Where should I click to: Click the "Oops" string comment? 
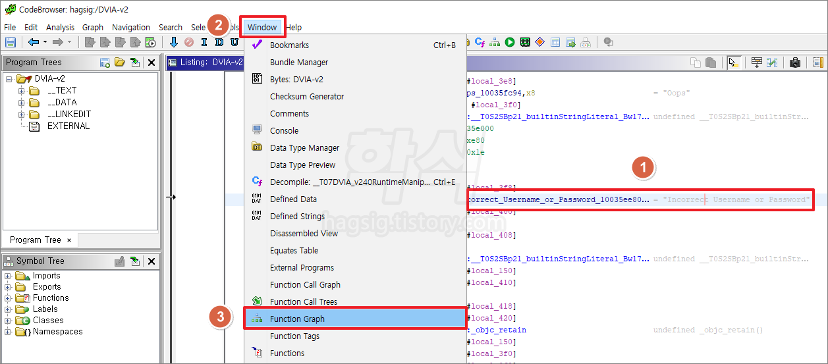[677, 93]
